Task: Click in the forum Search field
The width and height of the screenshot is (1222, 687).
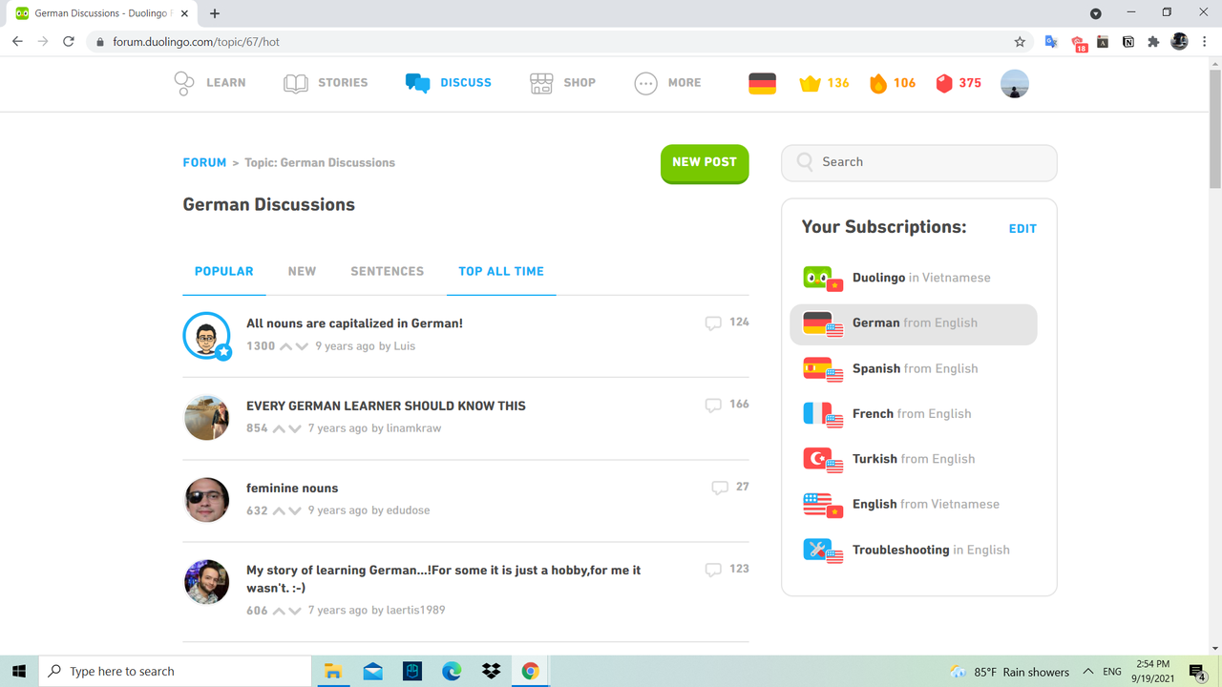Action: [919, 162]
